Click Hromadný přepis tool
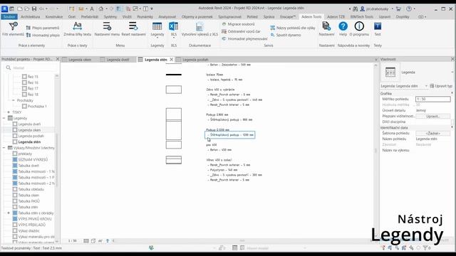This screenshot has height=256, width=456. [x=43, y=35]
